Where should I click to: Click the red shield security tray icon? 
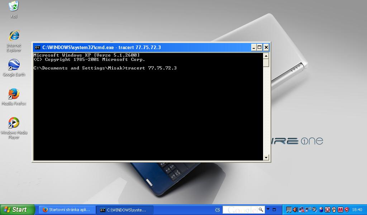(x=347, y=210)
